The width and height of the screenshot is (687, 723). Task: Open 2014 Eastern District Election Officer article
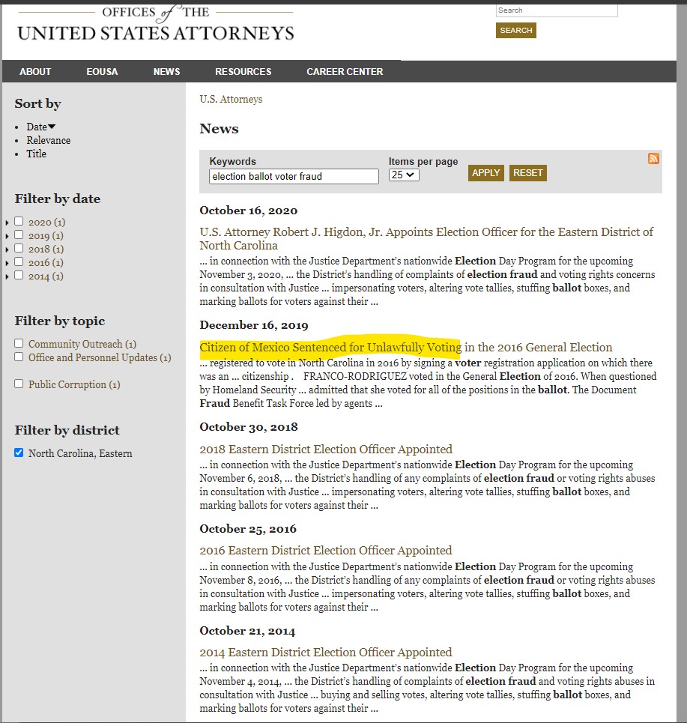click(x=325, y=652)
